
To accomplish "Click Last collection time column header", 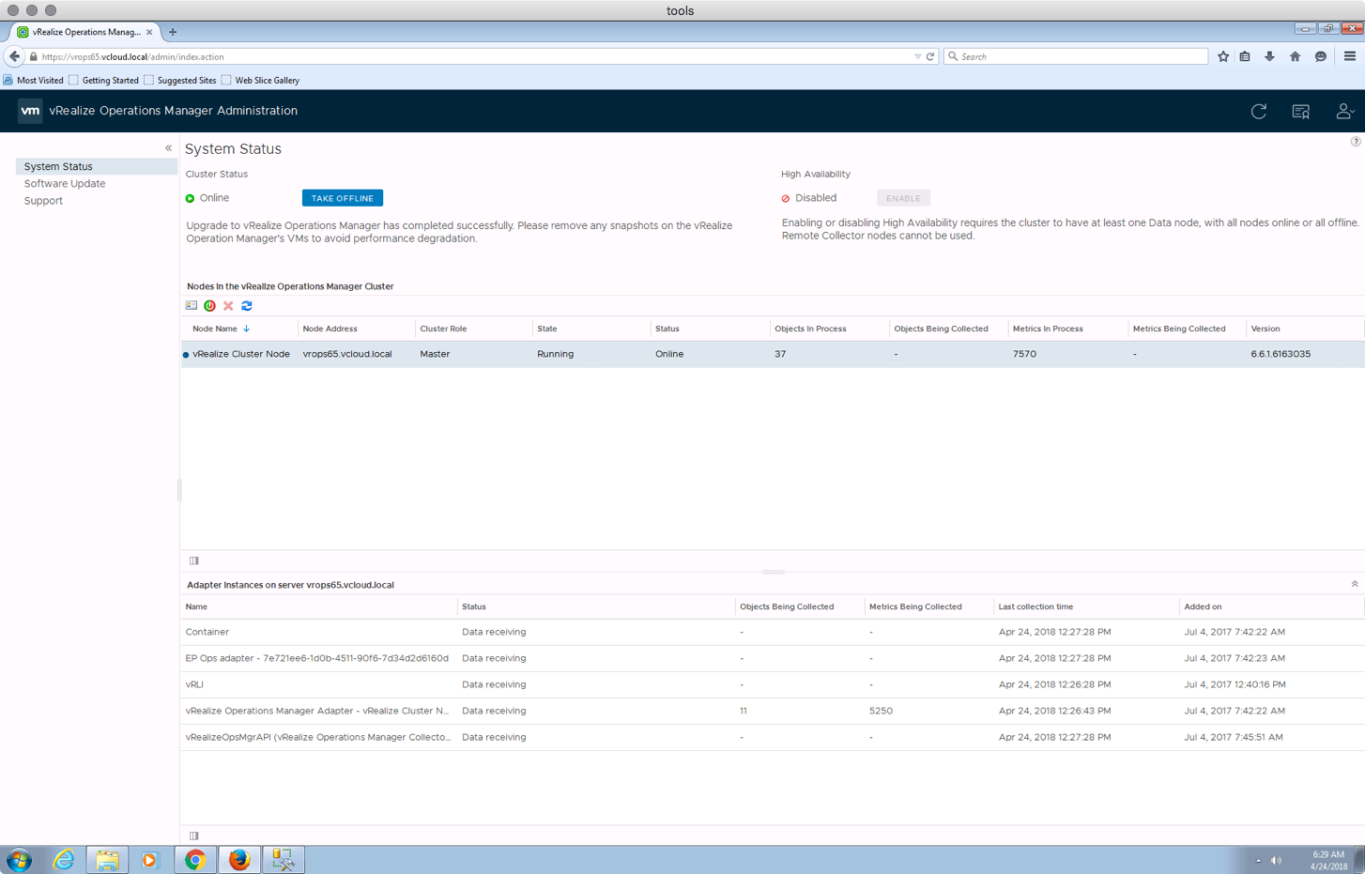I will tap(1035, 606).
